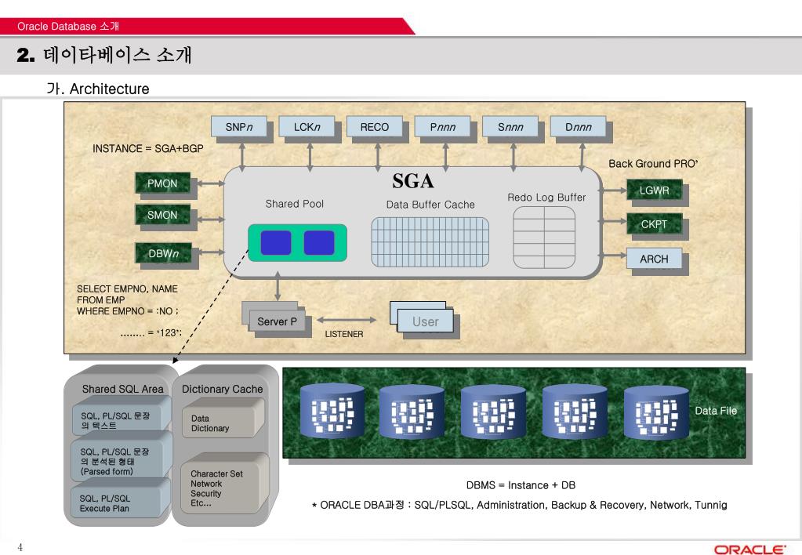802x555 pixels.
Task: Click the 'Redo Log Buffer' label
Action: [546, 197]
